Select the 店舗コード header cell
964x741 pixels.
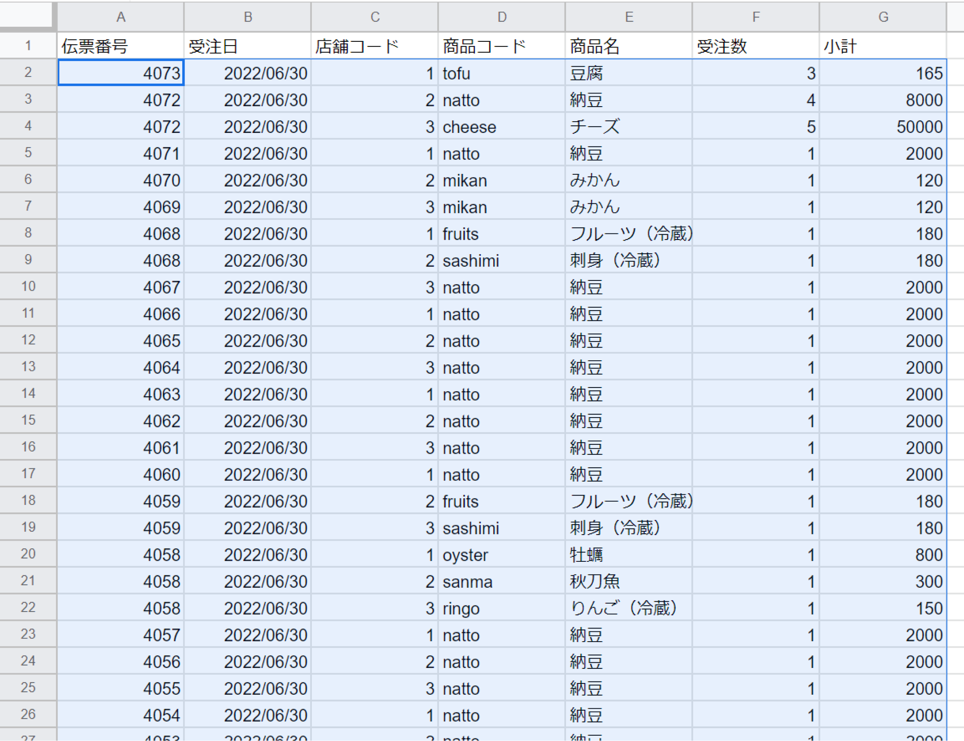point(374,46)
